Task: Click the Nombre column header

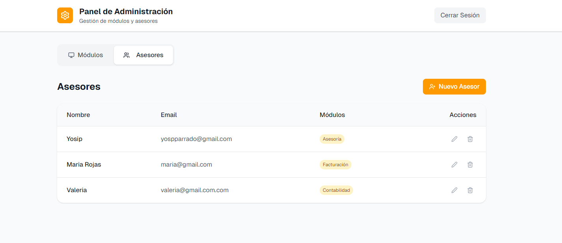Action: pyautogui.click(x=78, y=115)
